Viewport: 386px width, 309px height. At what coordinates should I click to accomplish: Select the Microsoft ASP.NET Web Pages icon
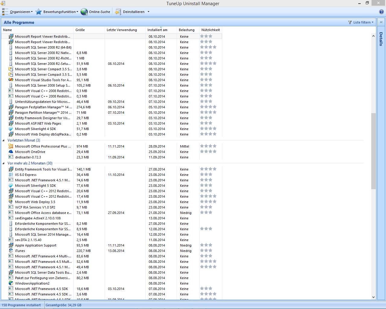pyautogui.click(x=11, y=123)
